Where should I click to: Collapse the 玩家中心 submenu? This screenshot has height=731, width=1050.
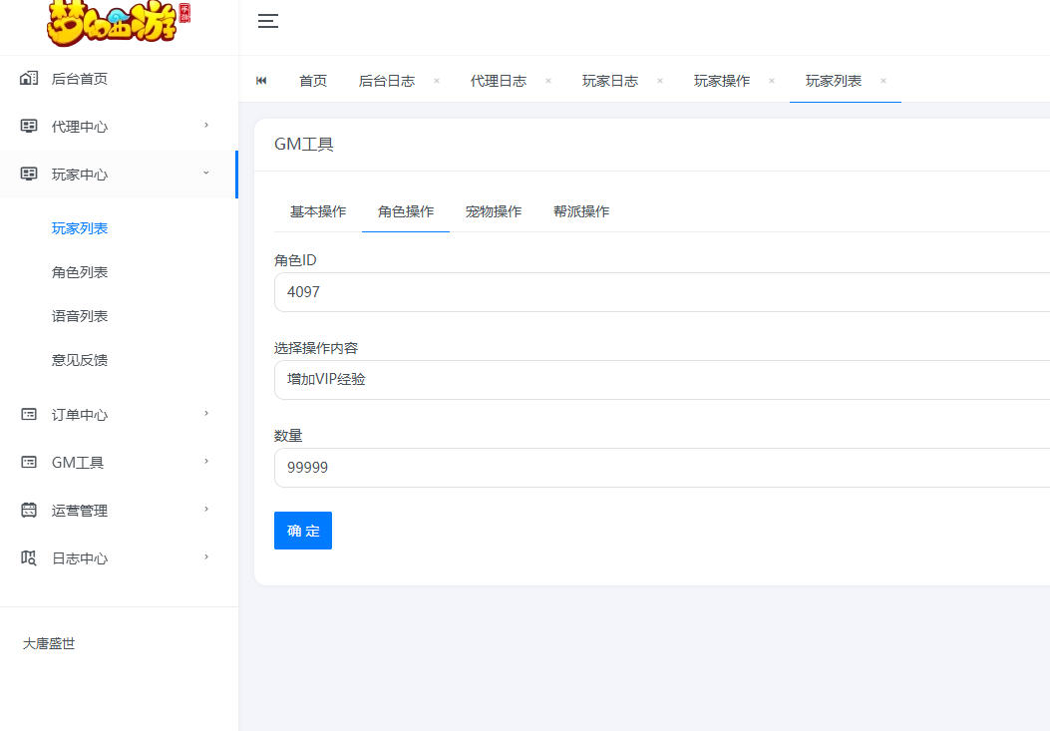208,174
